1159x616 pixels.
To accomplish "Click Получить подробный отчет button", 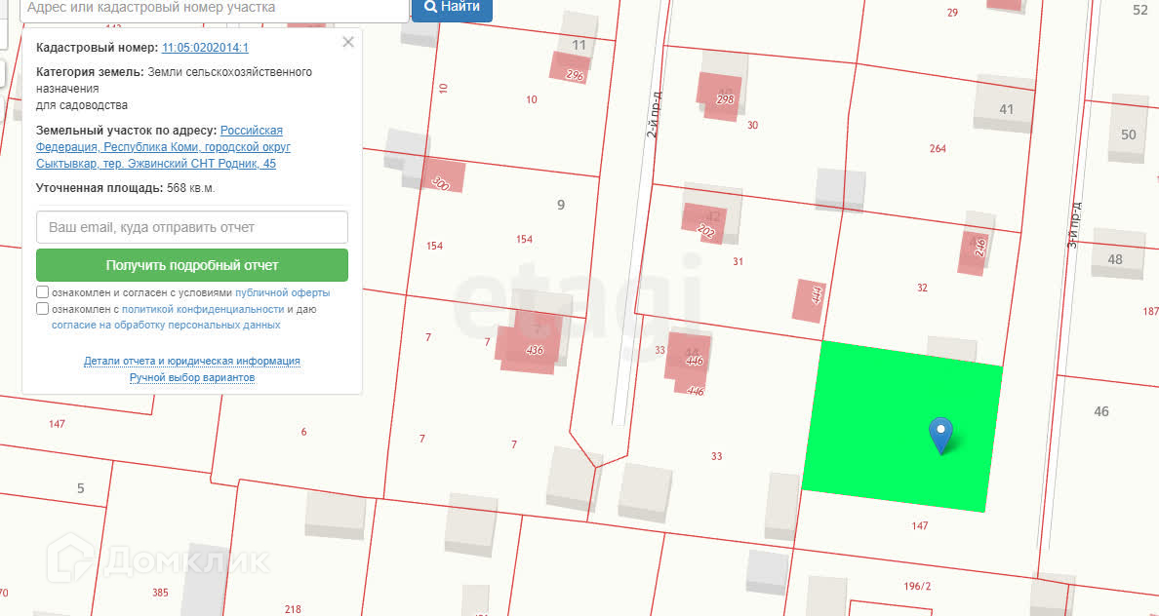I will [192, 265].
